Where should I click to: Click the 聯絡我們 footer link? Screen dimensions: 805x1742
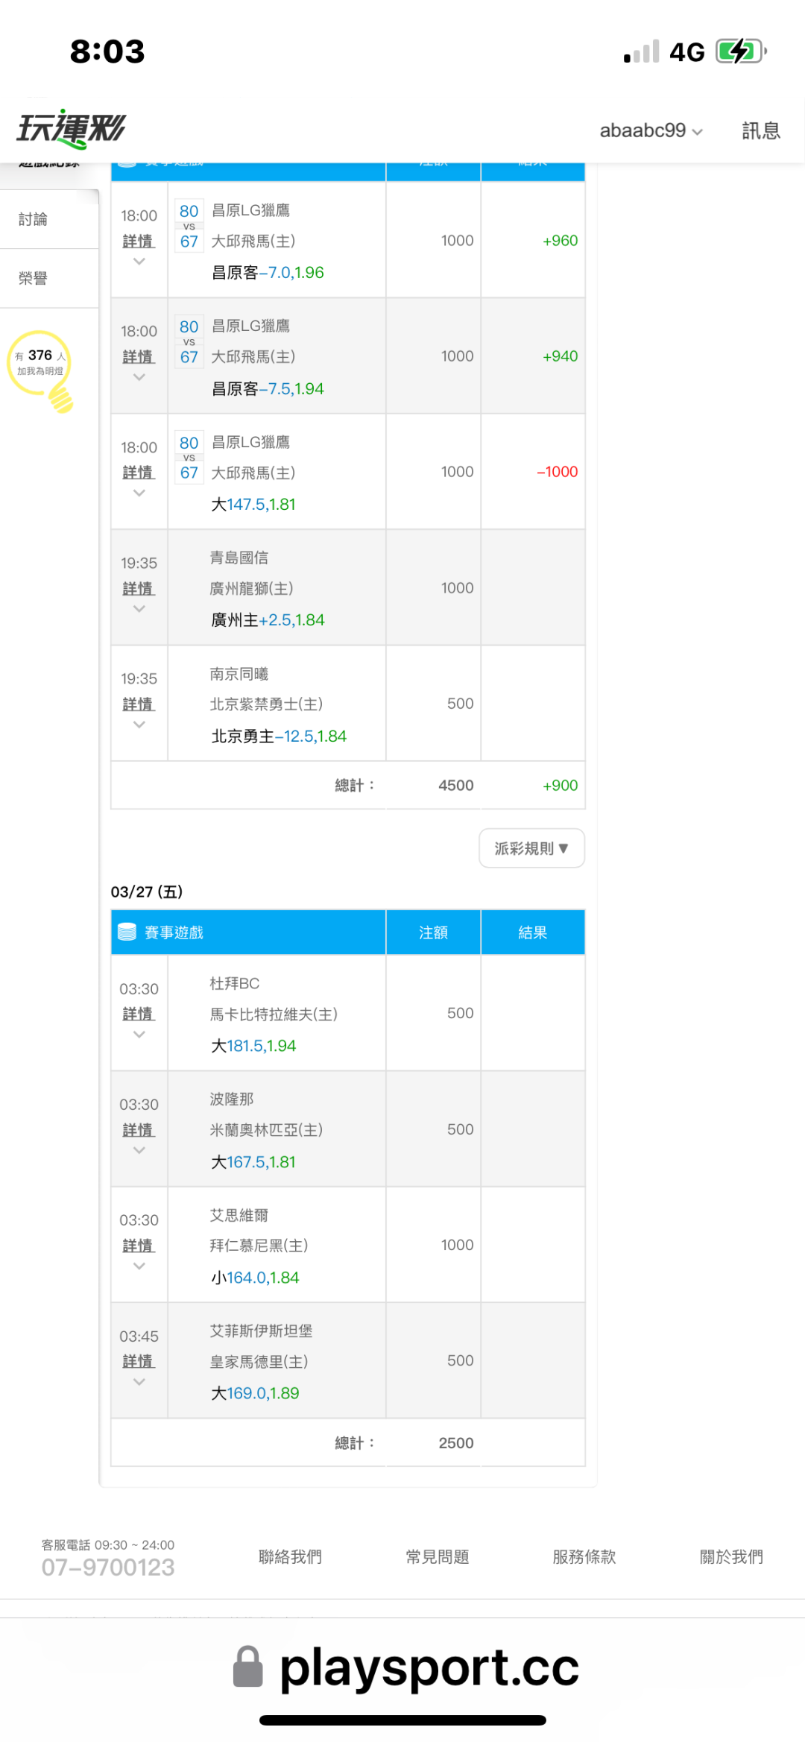tap(290, 1556)
